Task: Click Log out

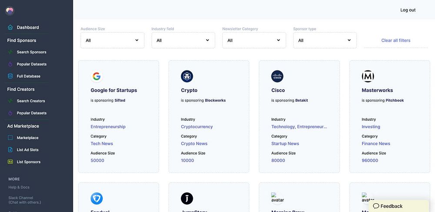Action: pyautogui.click(x=408, y=10)
